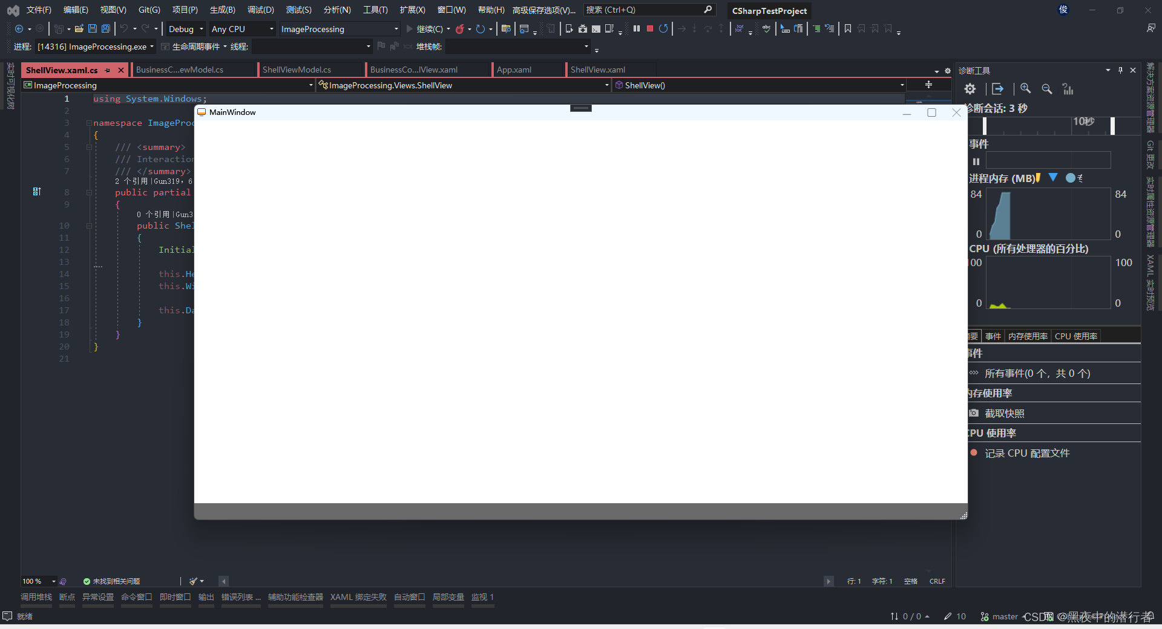Open diagnostic tools settings via the gear icon

970,88
